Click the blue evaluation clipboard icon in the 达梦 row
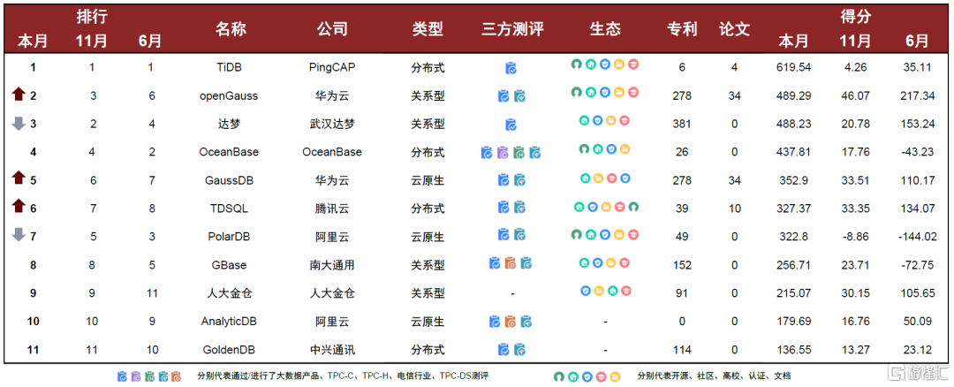This screenshot has width=954, height=387. pyautogui.click(x=511, y=125)
